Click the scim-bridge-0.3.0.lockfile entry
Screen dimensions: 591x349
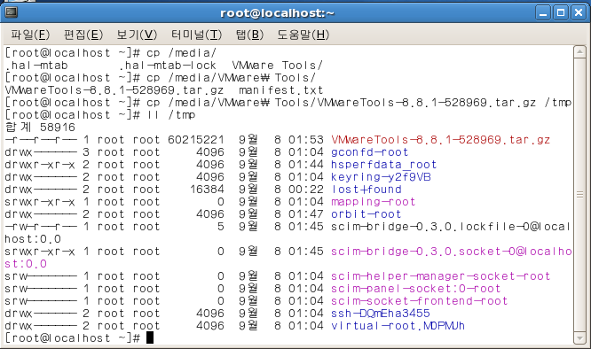point(451,227)
